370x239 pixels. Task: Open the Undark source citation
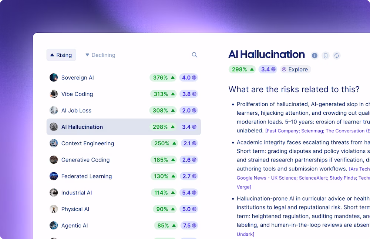pos(245,234)
